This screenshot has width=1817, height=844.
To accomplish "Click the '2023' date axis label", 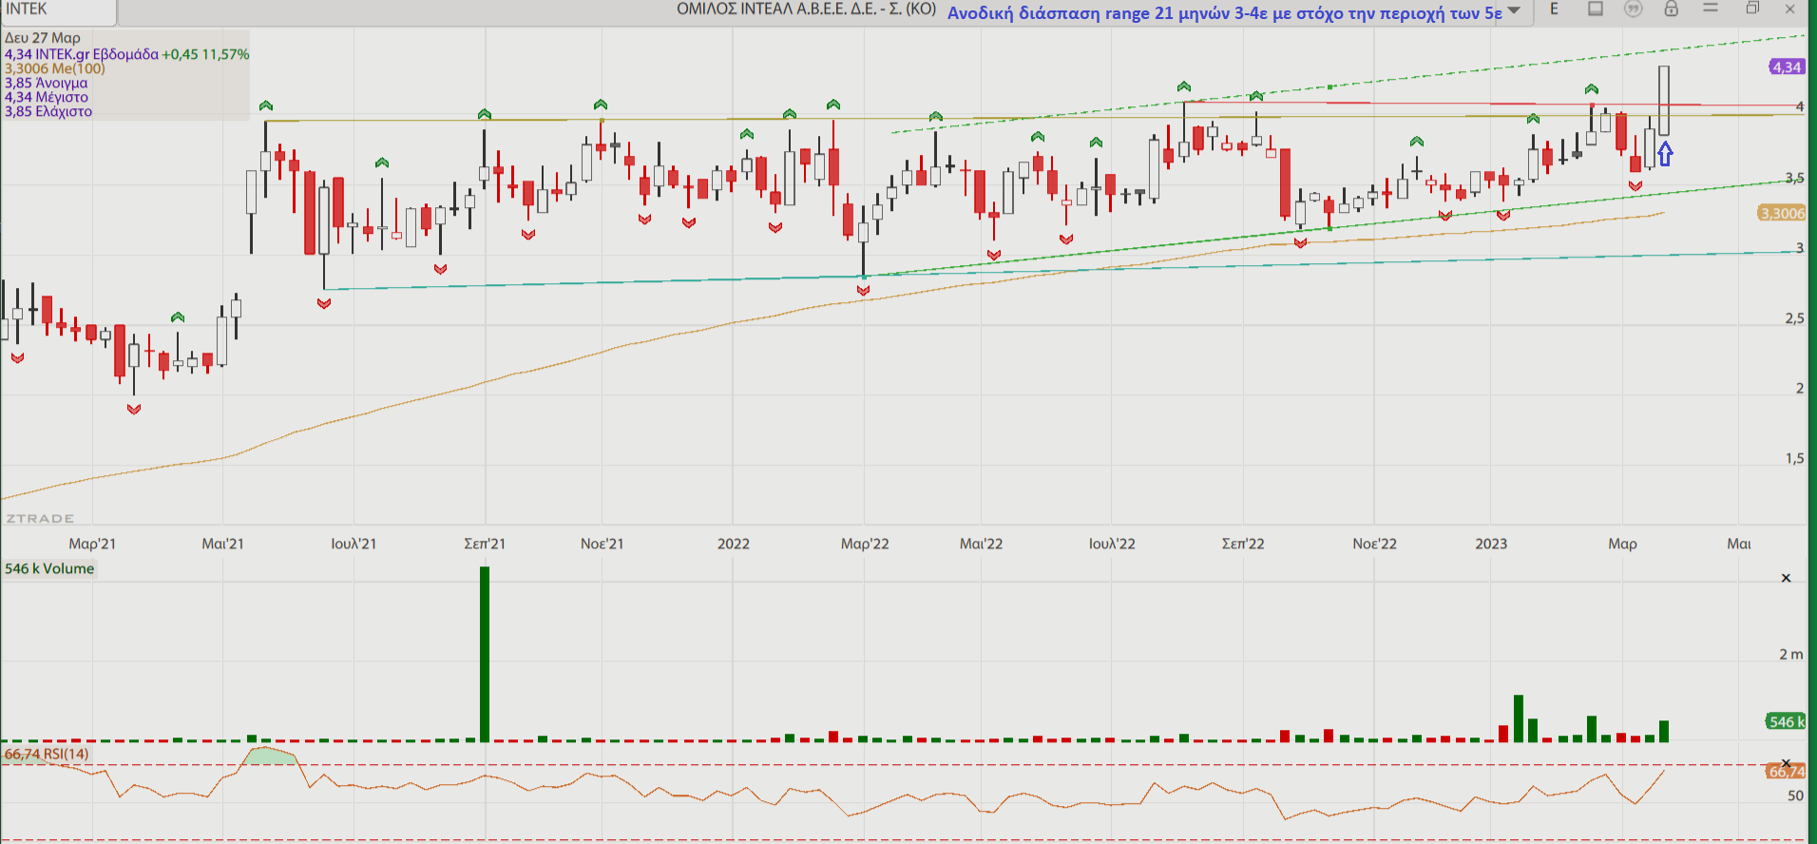I will pyautogui.click(x=1491, y=544).
